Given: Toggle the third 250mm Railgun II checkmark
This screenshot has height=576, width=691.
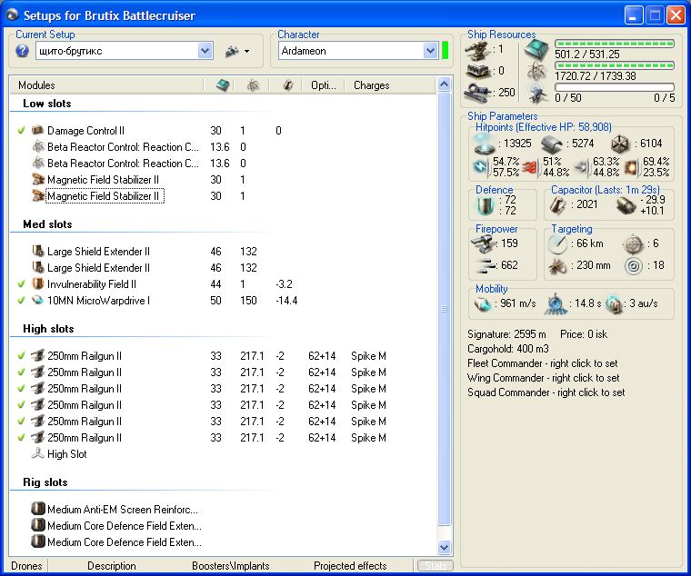Looking at the screenshot, I should point(21,389).
